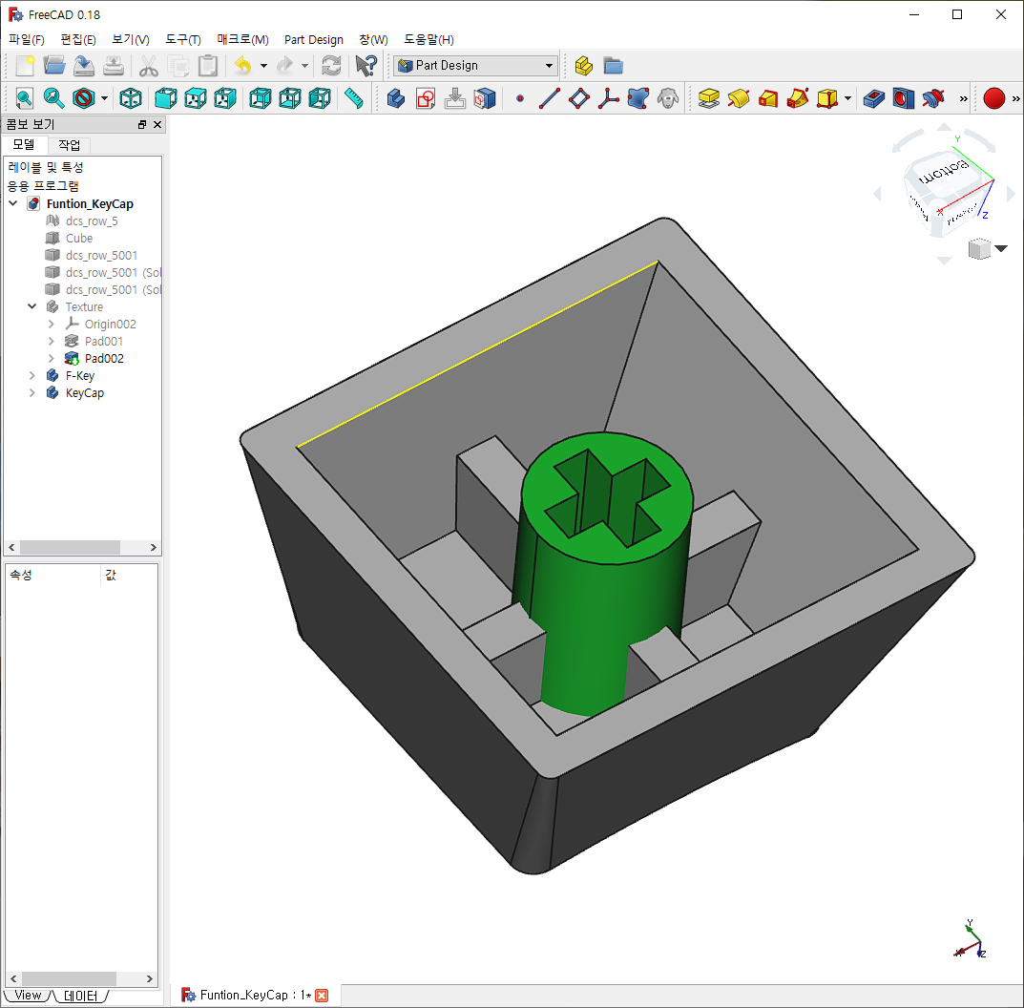Screen dimensions: 1024x1008
Task: Click the Undo arrow icon
Action: coord(243,66)
